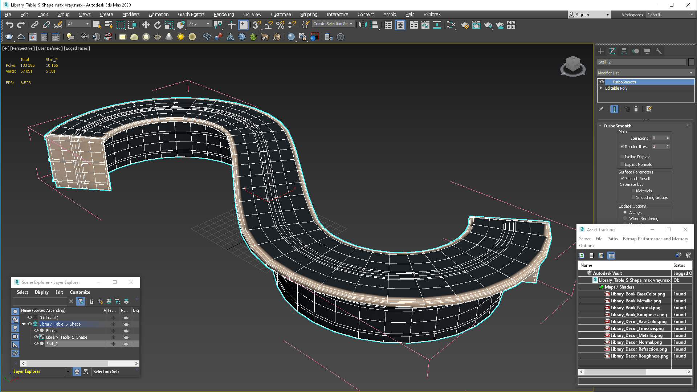Open the Modifier List dropdown

pos(645,73)
